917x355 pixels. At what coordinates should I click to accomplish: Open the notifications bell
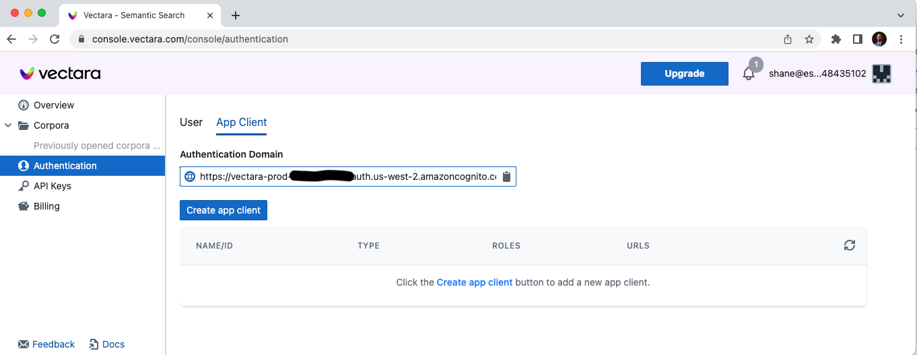click(748, 73)
